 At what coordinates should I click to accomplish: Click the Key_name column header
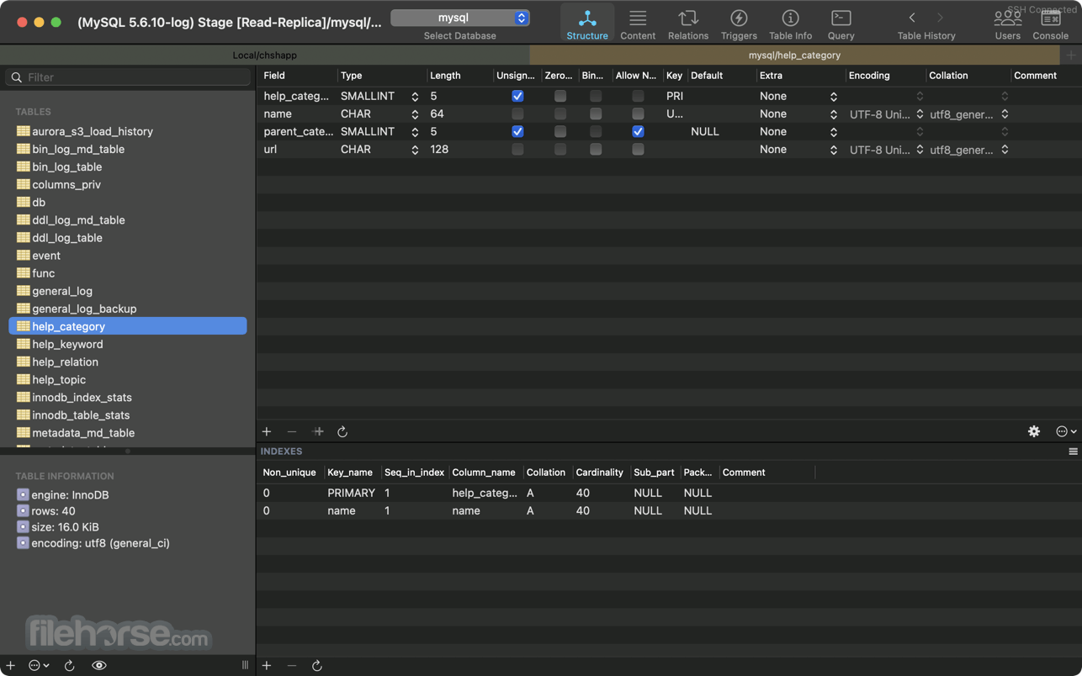[x=350, y=473]
